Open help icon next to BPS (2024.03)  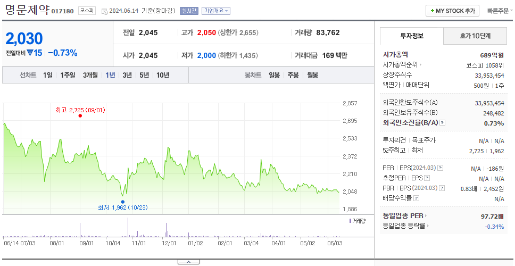pyautogui.click(x=442, y=188)
